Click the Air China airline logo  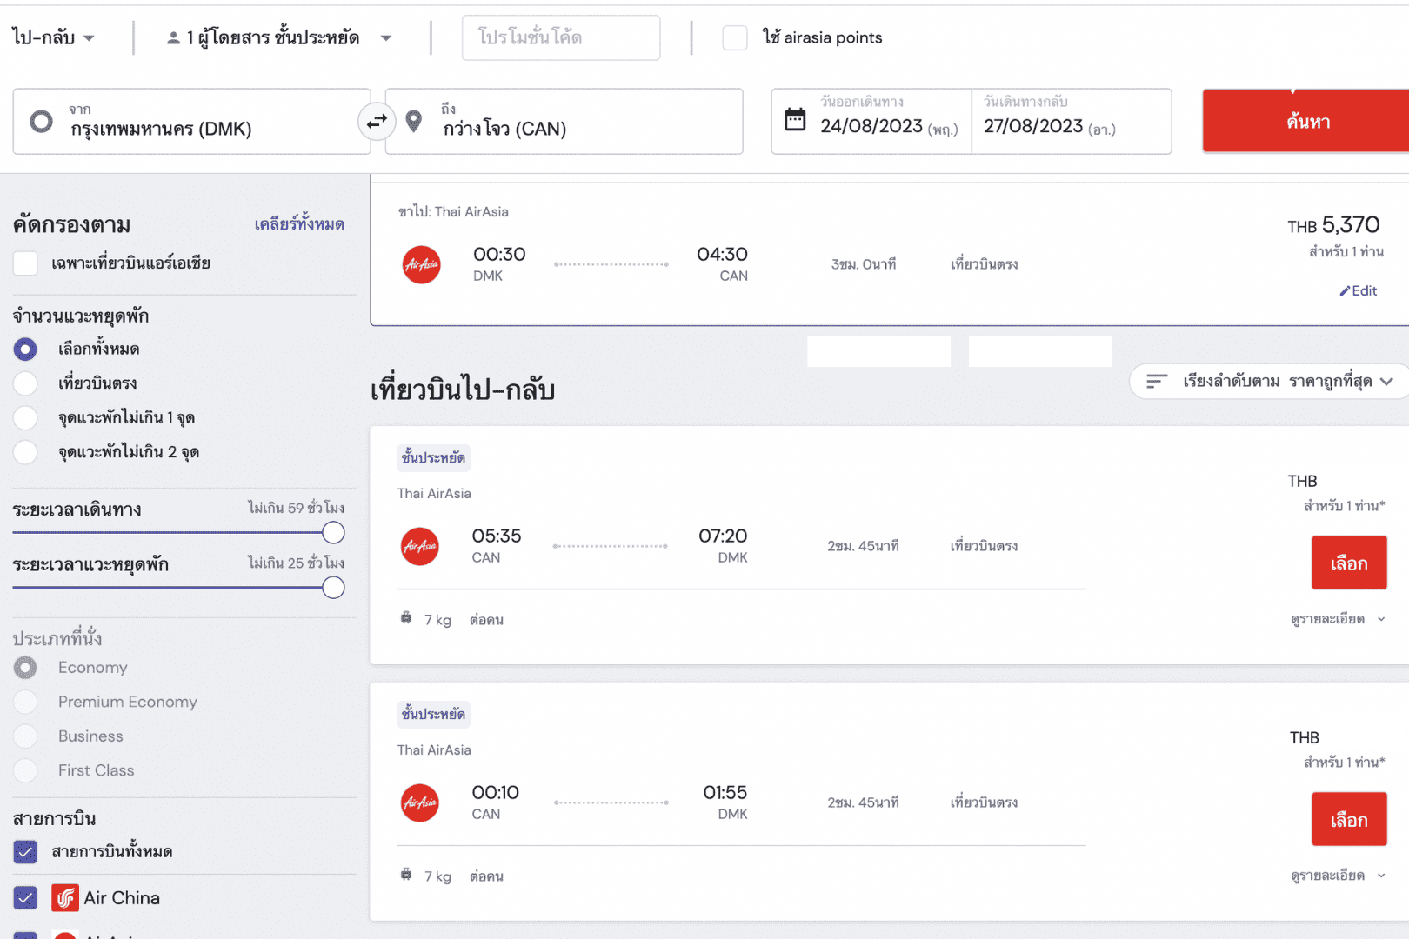65,897
